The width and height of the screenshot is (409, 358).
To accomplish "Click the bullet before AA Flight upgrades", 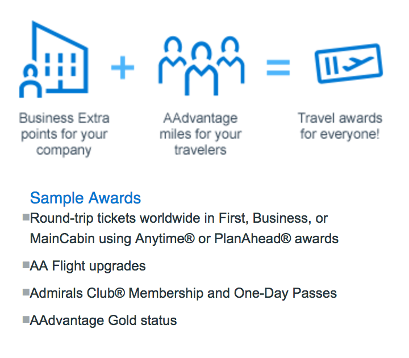I will point(26,265).
